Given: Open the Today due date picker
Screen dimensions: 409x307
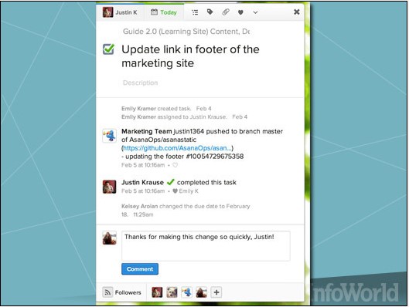Looking at the screenshot, I should click(x=164, y=12).
